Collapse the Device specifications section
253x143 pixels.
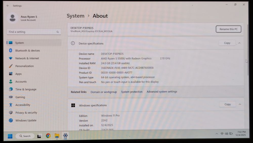click(239, 43)
